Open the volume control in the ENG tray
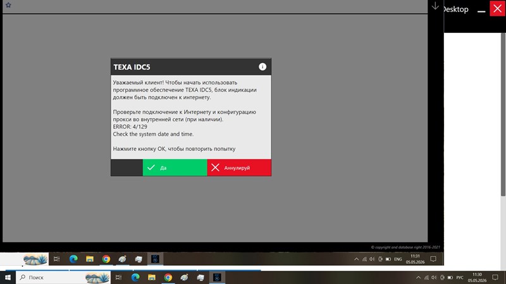Screen dimensions: 506x284 coord(372,259)
